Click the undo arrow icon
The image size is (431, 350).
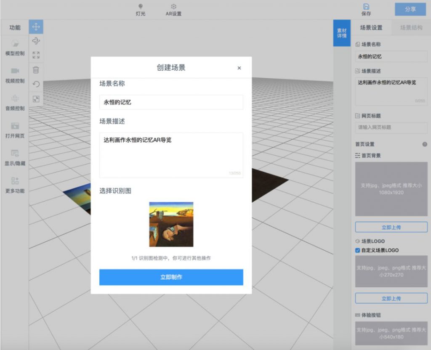(x=36, y=84)
